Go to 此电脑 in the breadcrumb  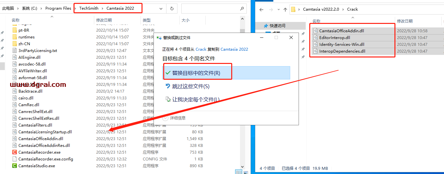(8, 8)
